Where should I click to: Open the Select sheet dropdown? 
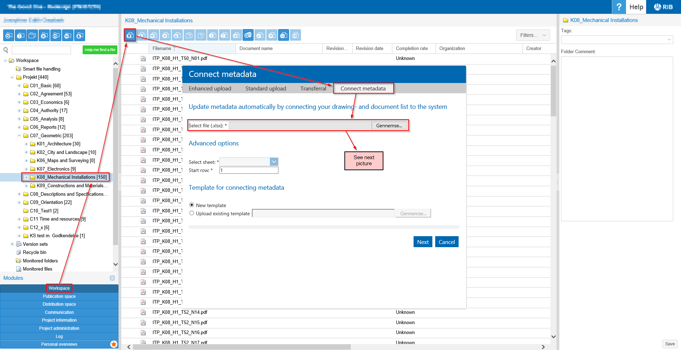[273, 162]
